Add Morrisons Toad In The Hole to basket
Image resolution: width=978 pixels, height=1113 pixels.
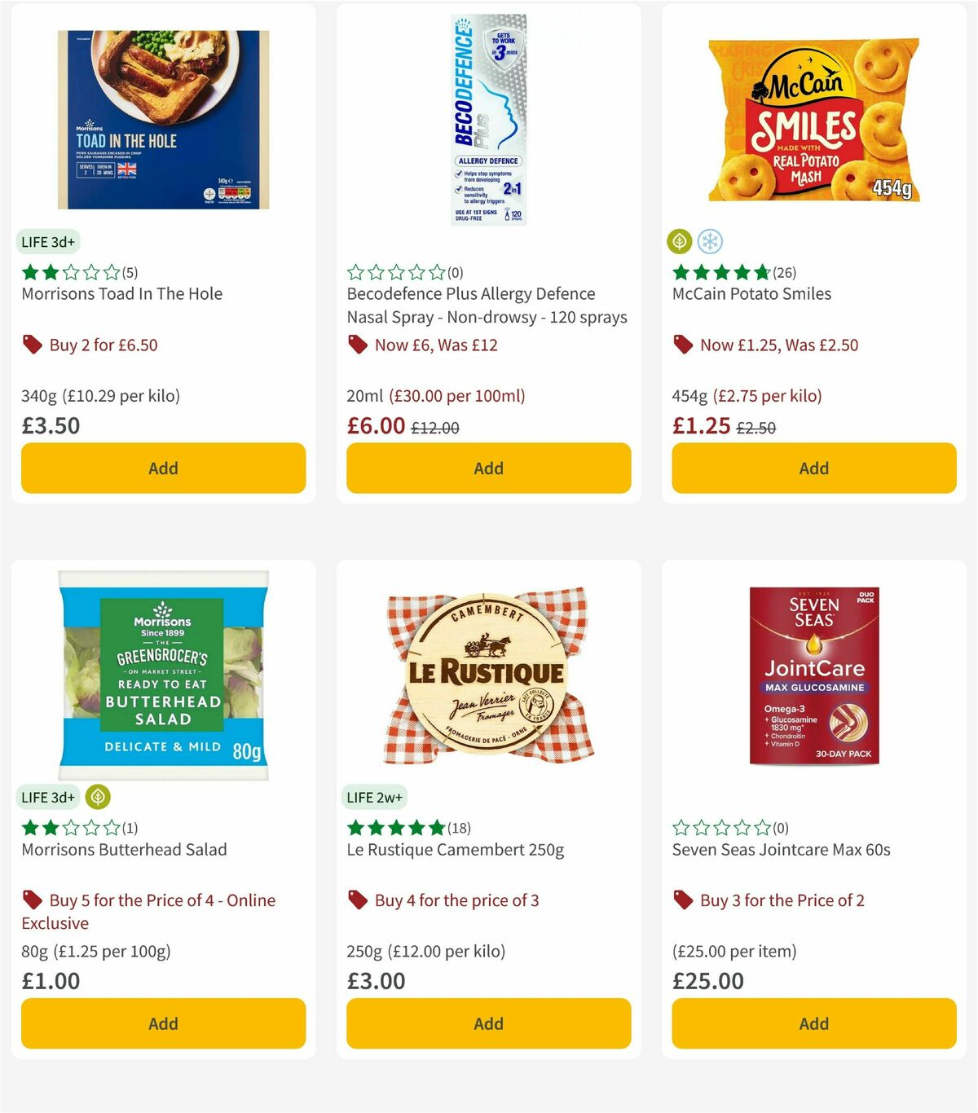163,468
